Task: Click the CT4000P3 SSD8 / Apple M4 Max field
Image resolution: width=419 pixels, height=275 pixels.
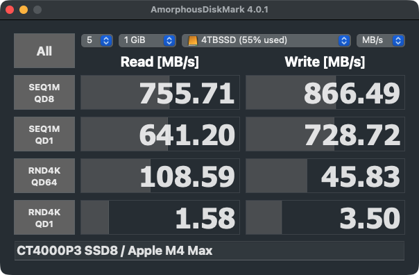Action: 209,251
